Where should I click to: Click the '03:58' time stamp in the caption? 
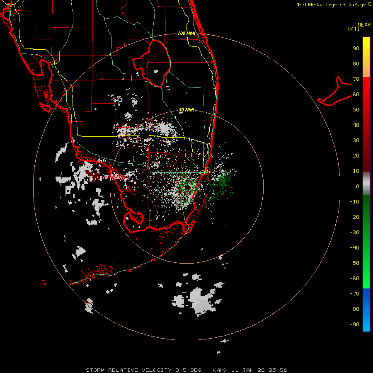[x=278, y=370]
